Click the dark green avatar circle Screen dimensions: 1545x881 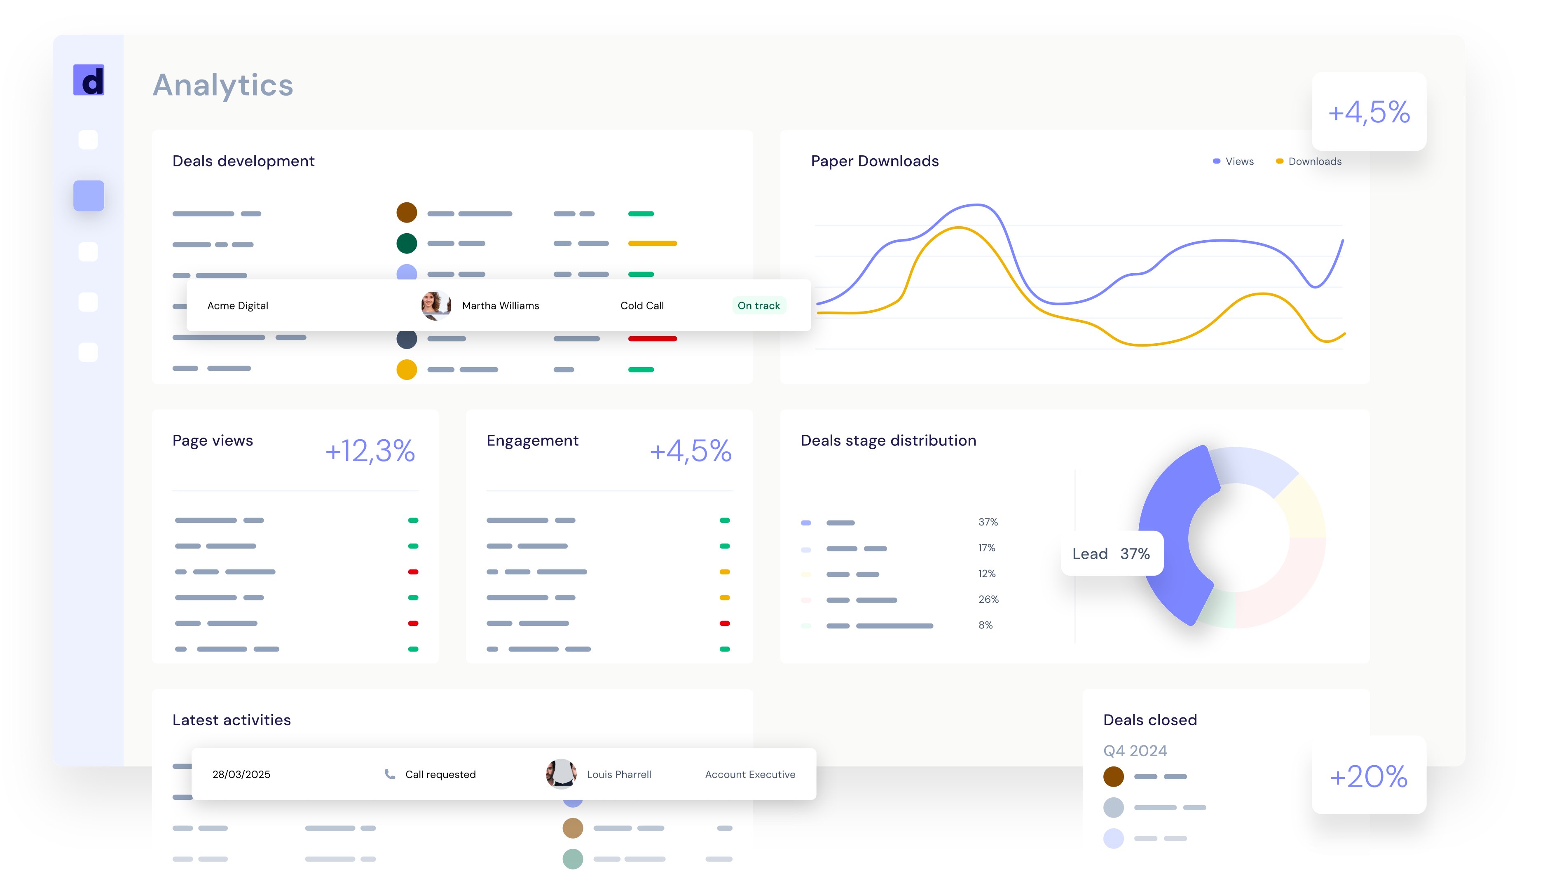[x=407, y=243]
